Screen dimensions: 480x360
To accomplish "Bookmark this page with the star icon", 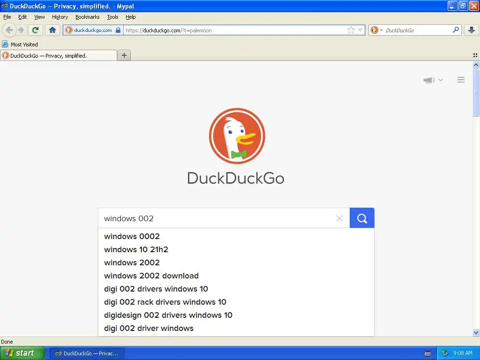I will tap(351, 30).
